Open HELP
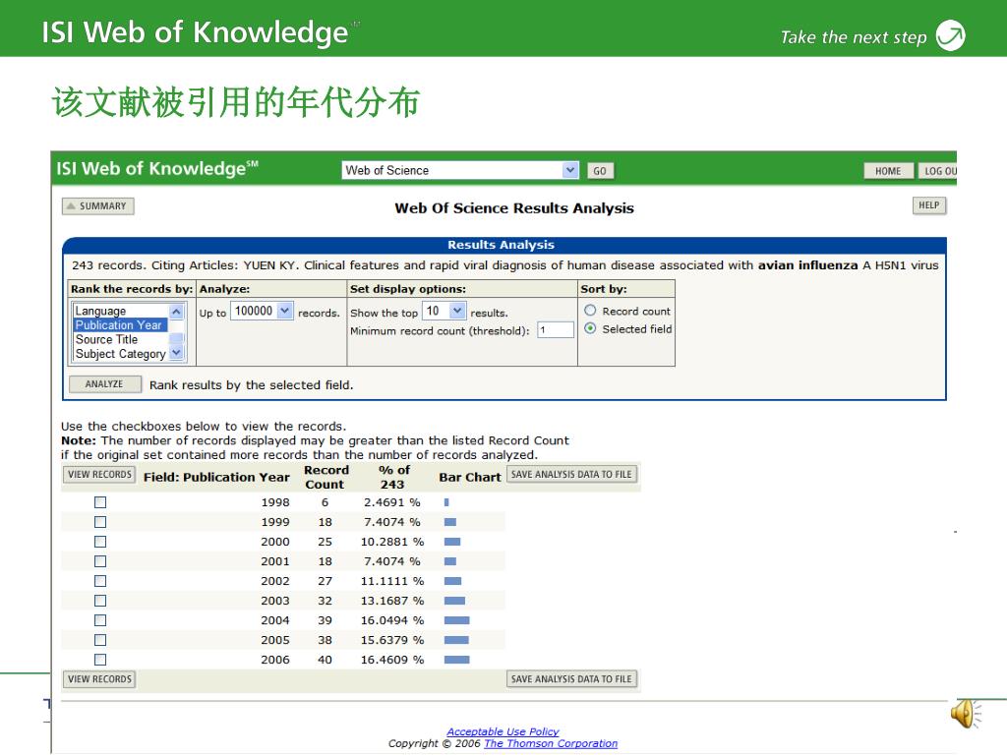 pyautogui.click(x=929, y=205)
